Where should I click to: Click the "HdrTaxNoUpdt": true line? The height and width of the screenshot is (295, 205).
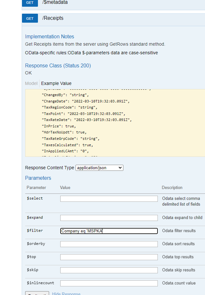(64, 132)
